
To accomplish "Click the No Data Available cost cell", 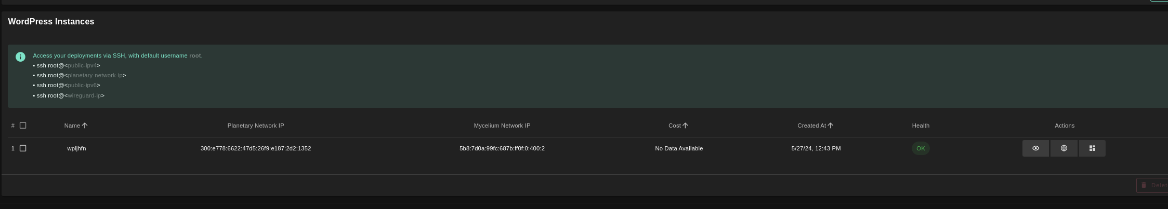I will tap(678, 148).
